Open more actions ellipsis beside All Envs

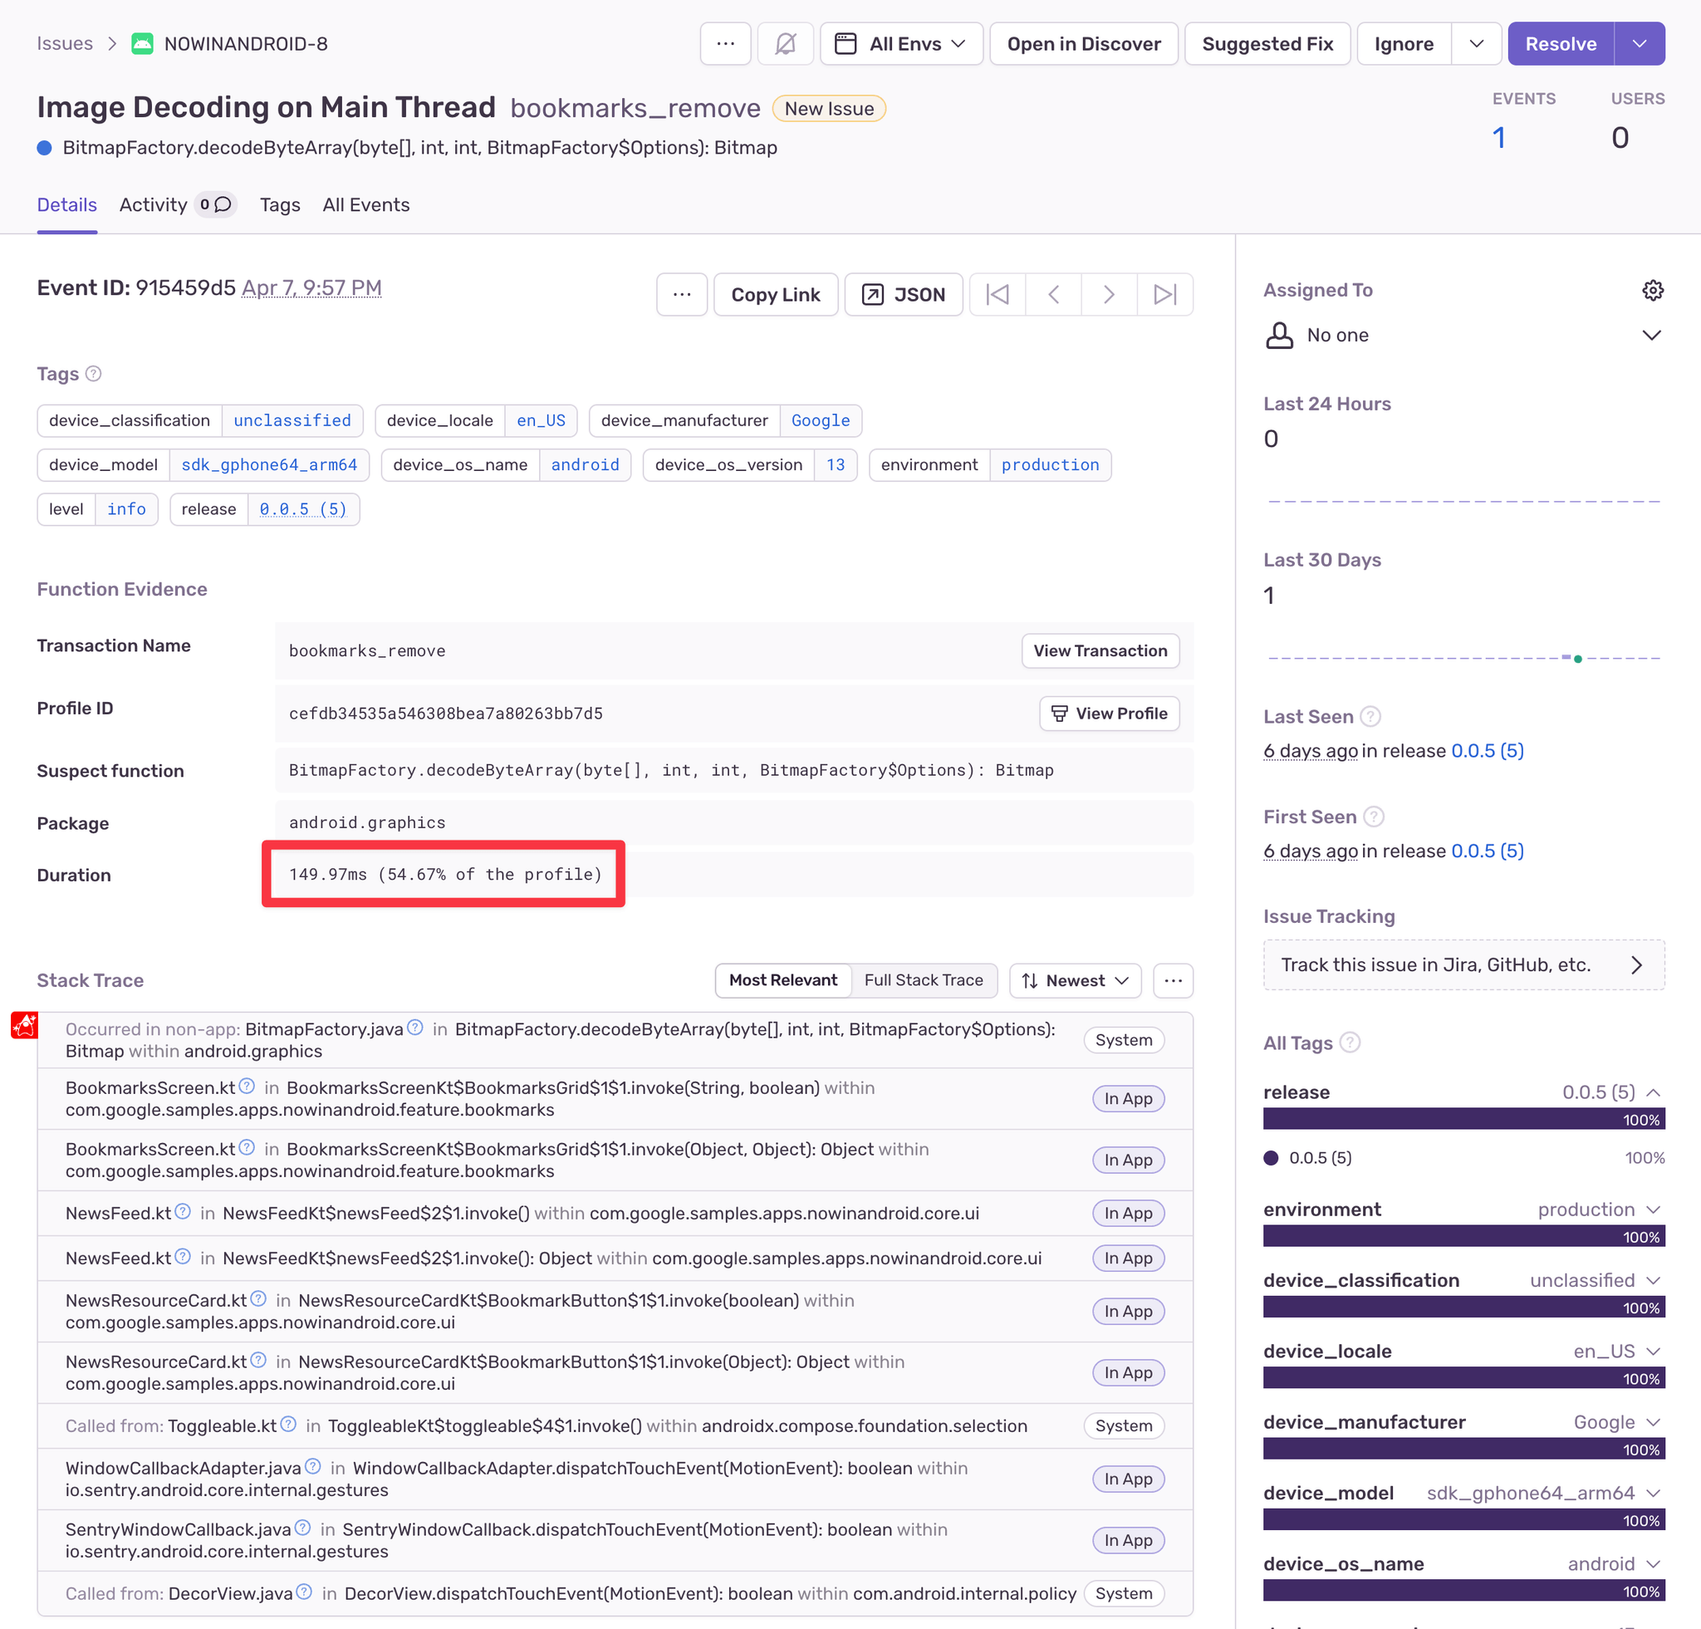pos(724,43)
